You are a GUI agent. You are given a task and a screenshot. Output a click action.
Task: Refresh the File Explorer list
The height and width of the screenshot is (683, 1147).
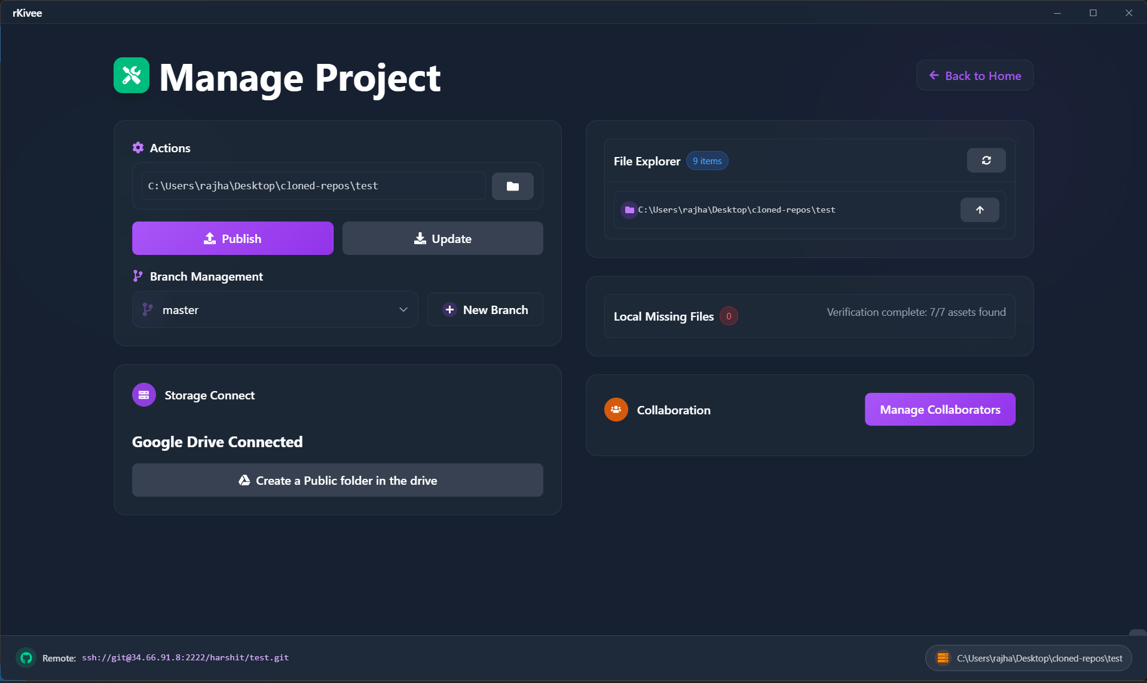pos(986,161)
